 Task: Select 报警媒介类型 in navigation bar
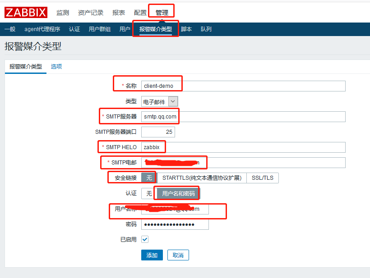coord(156,29)
